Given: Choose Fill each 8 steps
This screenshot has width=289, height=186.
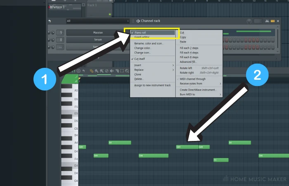Looking at the screenshot, I should click(x=199, y=57).
